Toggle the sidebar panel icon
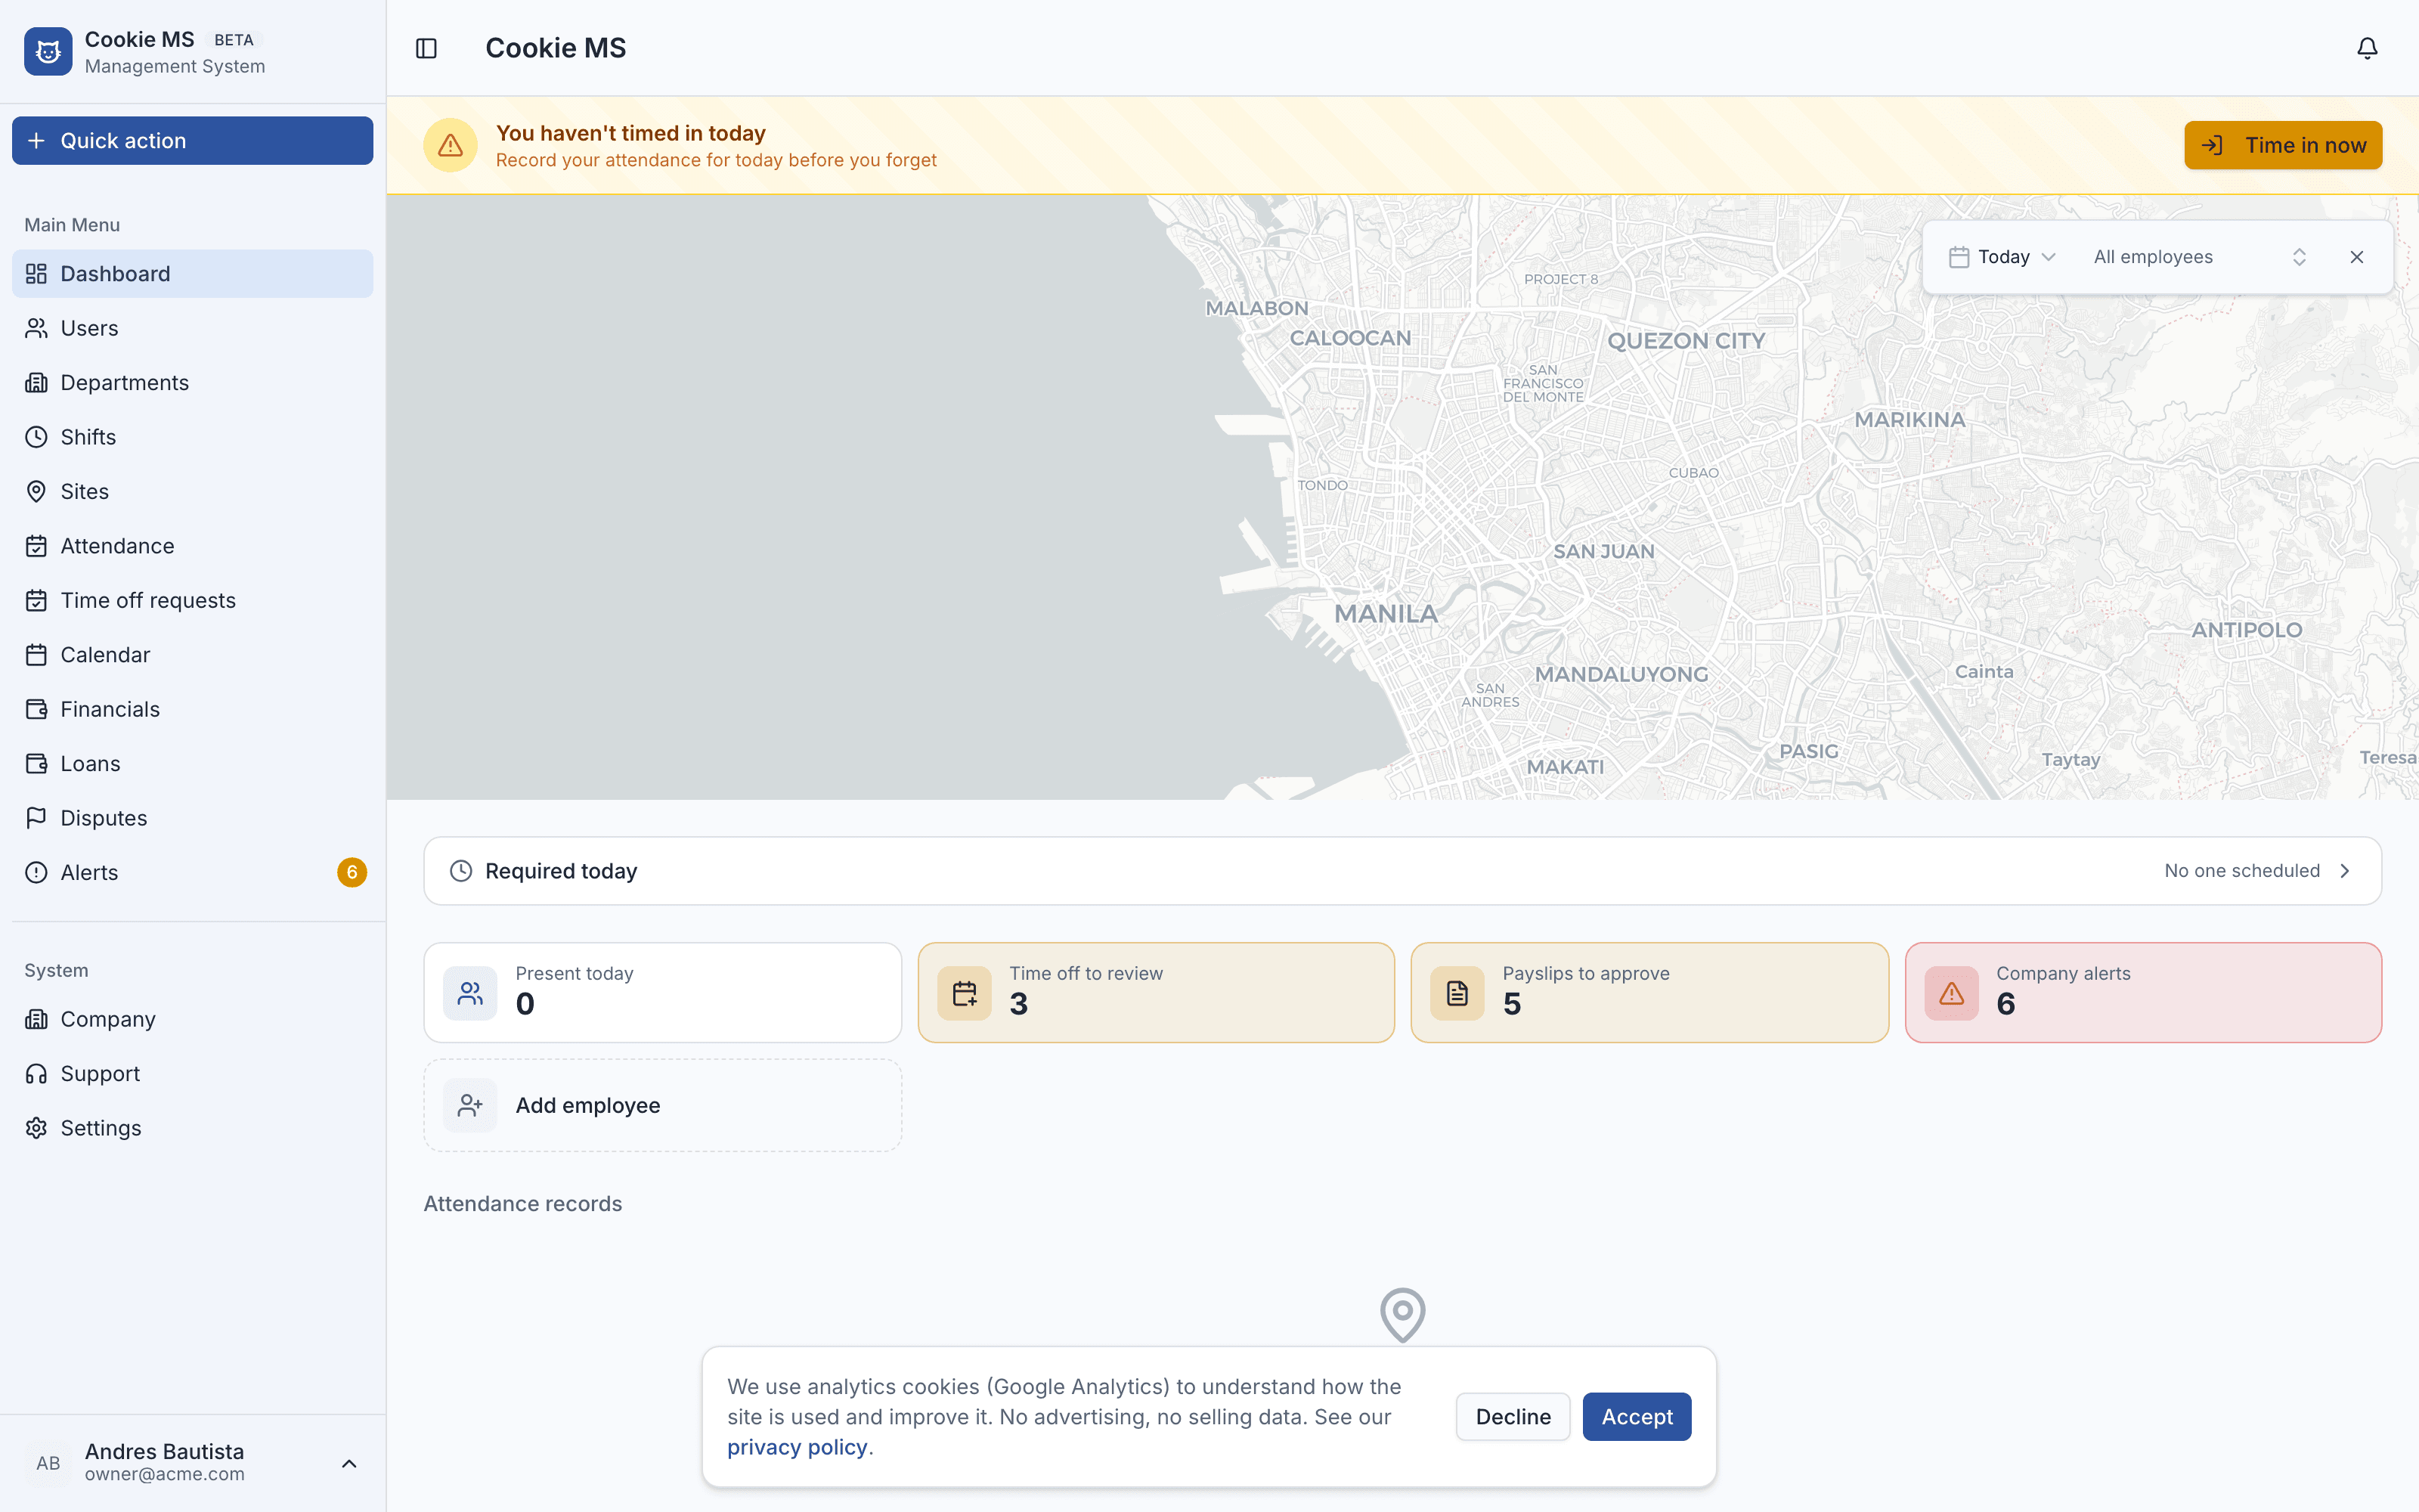 [427, 48]
